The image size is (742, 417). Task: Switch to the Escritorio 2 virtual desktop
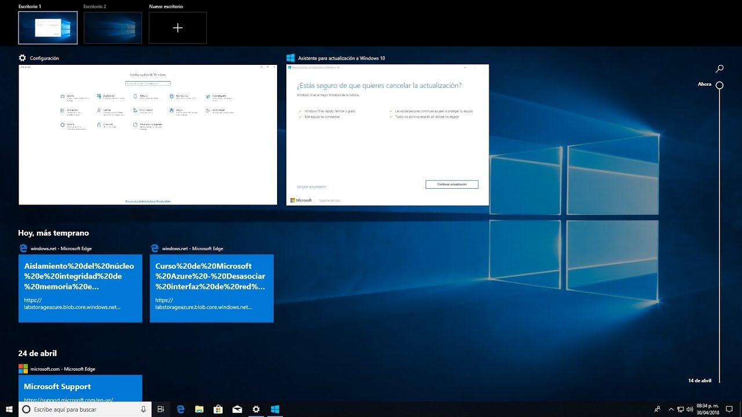112,28
